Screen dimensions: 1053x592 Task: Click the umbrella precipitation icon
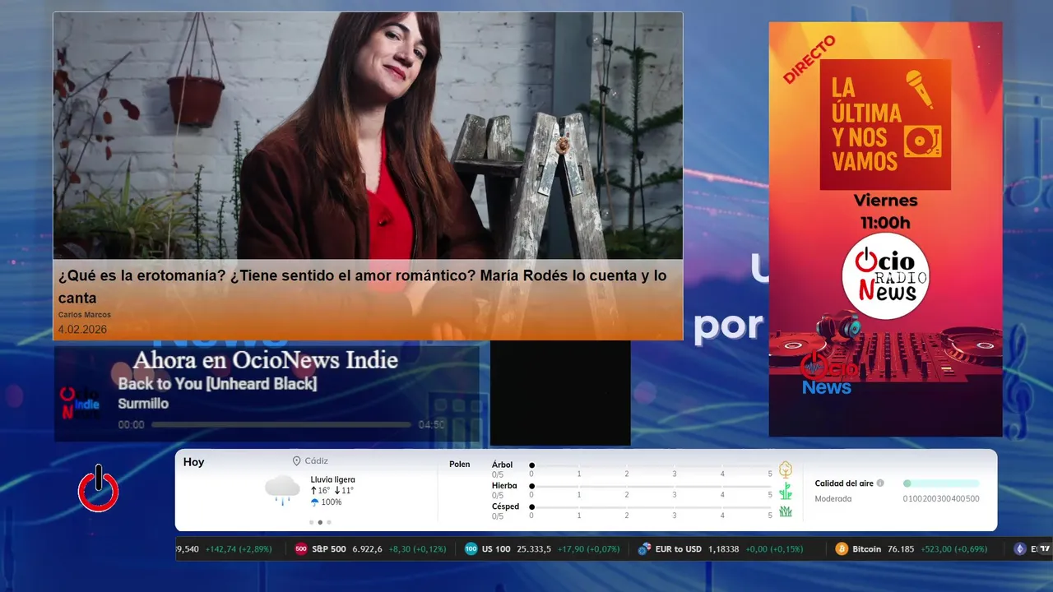tap(315, 502)
